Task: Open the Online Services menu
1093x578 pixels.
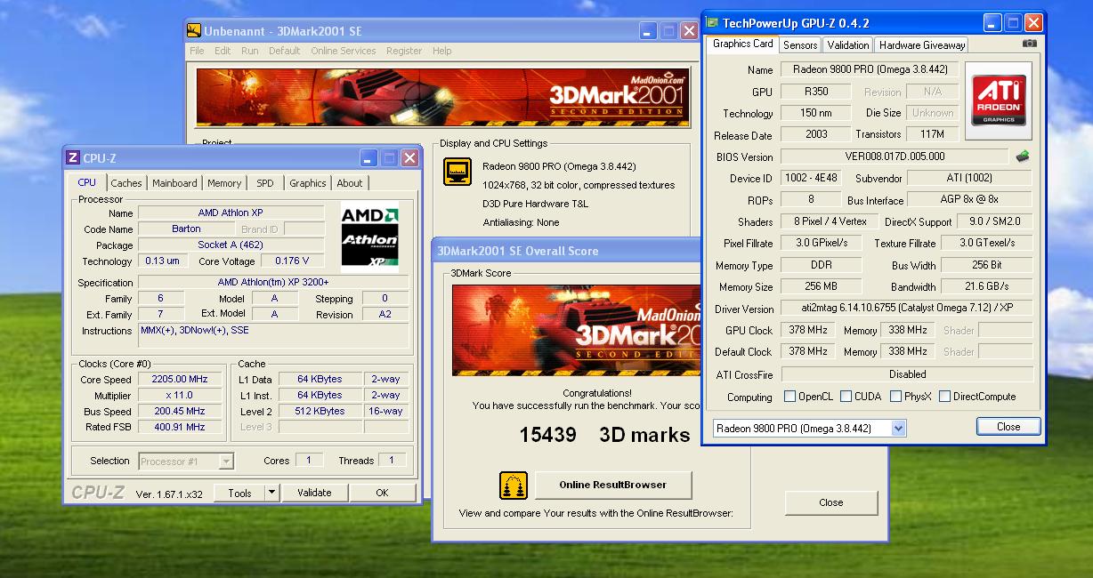Action: [344, 51]
